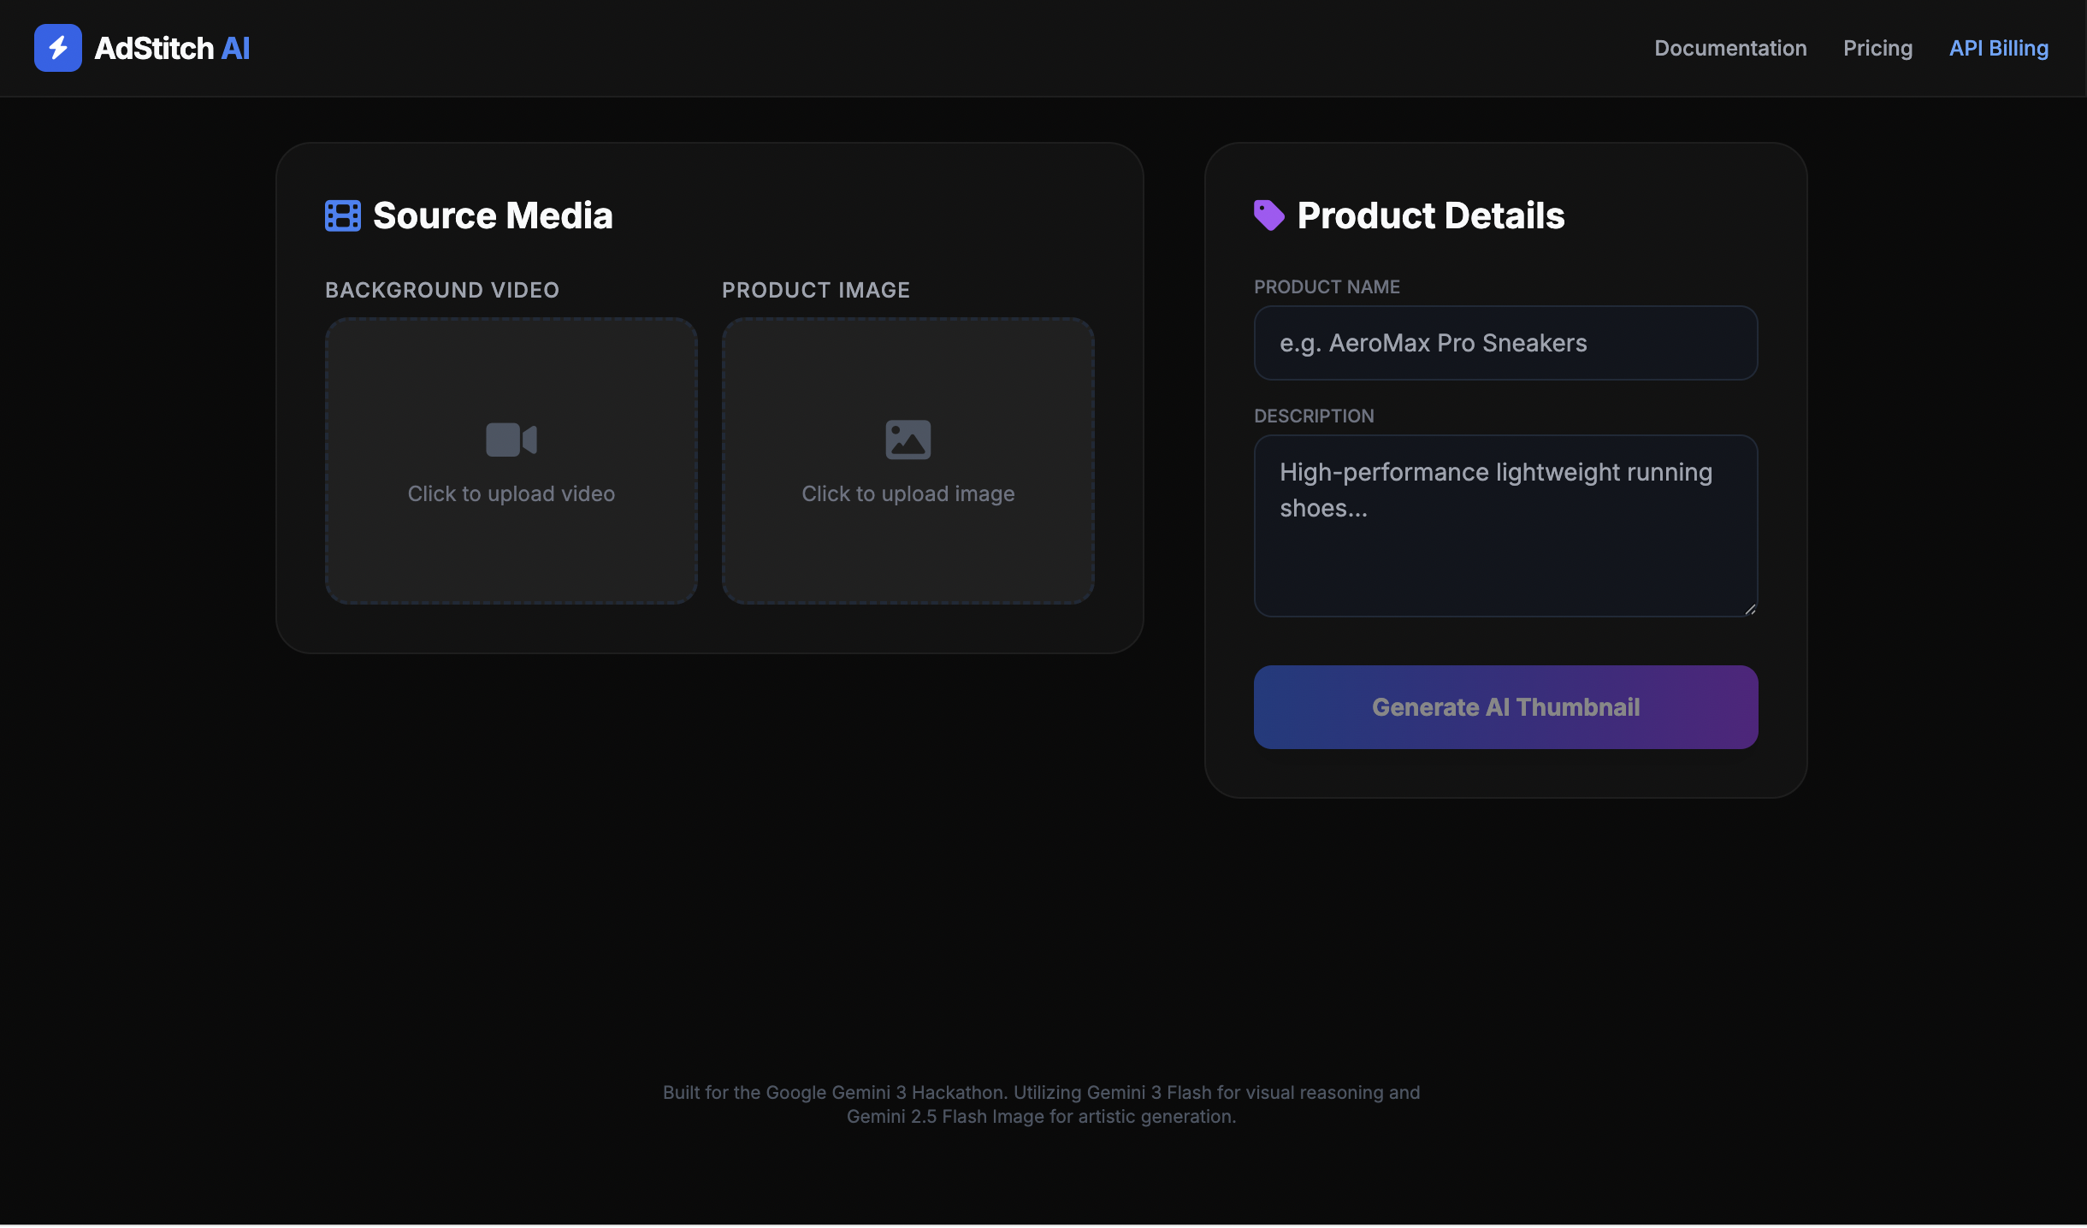Open the Pricing page
This screenshot has height=1228, width=2087.
(1877, 48)
